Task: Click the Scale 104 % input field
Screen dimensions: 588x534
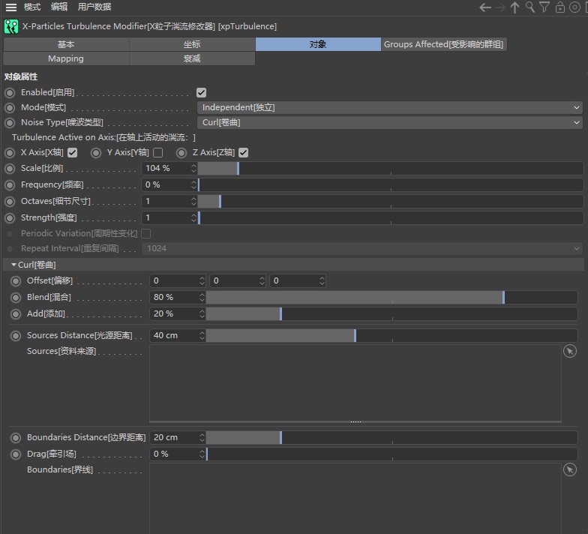Action: pos(166,168)
